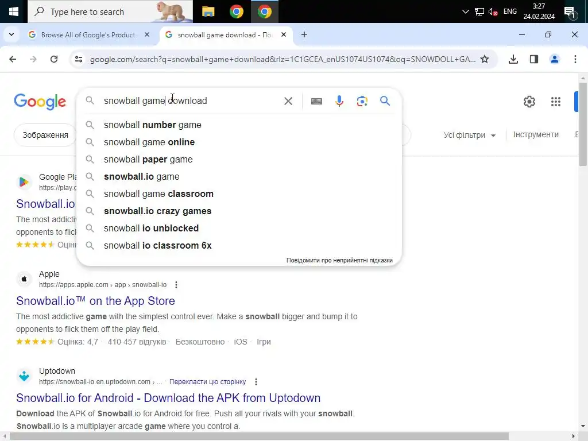The height and width of the screenshot is (441, 588).
Task: Click the horizontal scrollbar thumb
Action: coord(259,436)
